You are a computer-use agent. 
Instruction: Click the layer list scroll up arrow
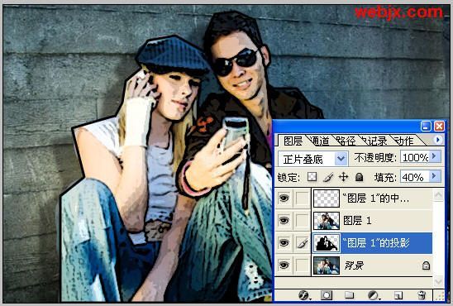tap(438, 195)
